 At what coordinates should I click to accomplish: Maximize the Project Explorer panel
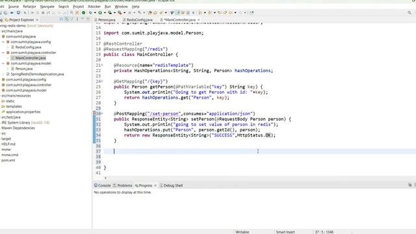pos(88,19)
